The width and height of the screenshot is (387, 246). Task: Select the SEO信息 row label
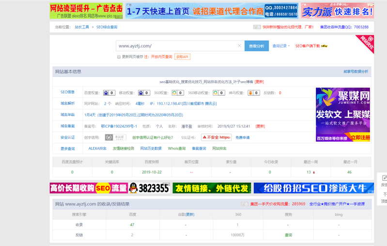[x=68, y=92]
